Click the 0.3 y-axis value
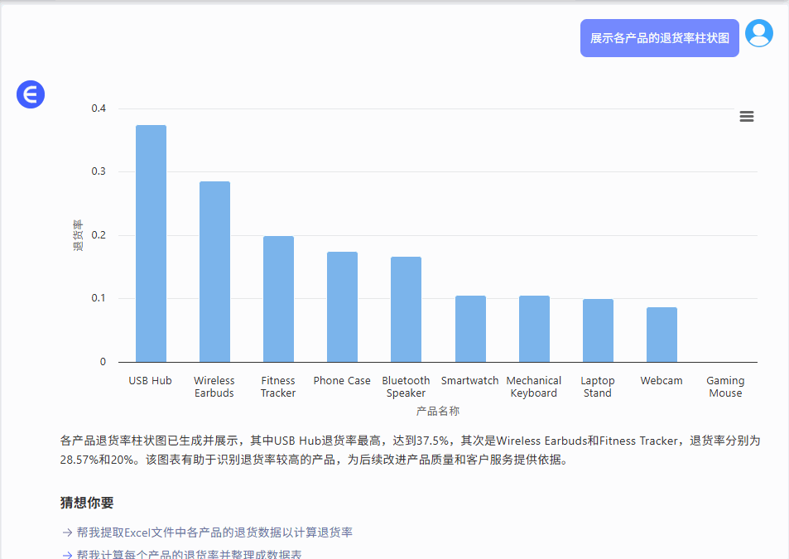This screenshot has height=559, width=789. tap(99, 171)
